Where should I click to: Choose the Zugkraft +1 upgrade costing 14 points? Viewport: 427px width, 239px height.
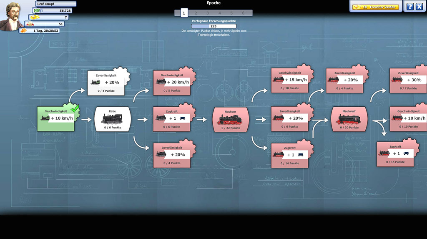tap(289, 155)
